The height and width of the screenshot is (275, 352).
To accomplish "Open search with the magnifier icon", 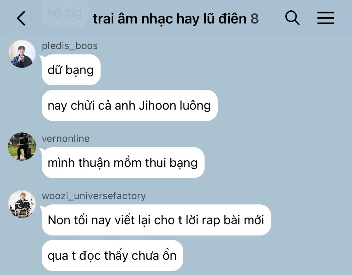I will [292, 18].
